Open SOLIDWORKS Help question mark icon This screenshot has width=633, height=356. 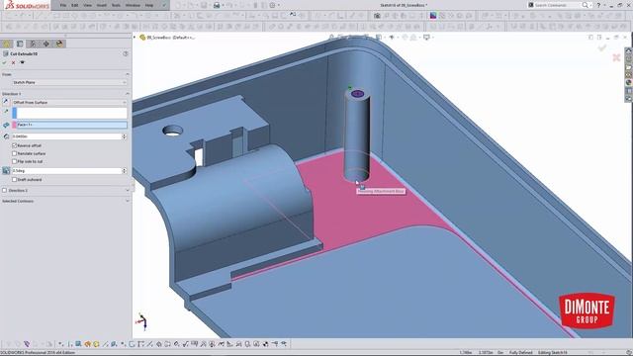[598, 5]
